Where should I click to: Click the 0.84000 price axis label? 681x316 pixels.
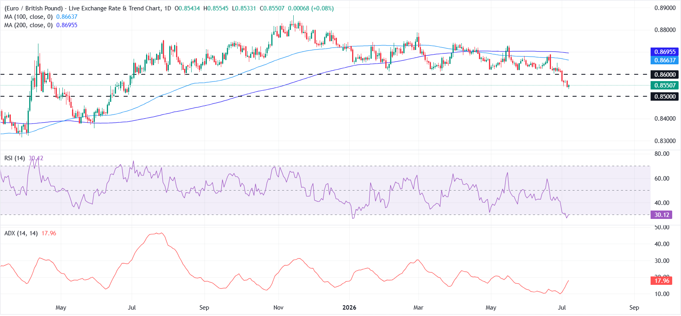click(665, 119)
